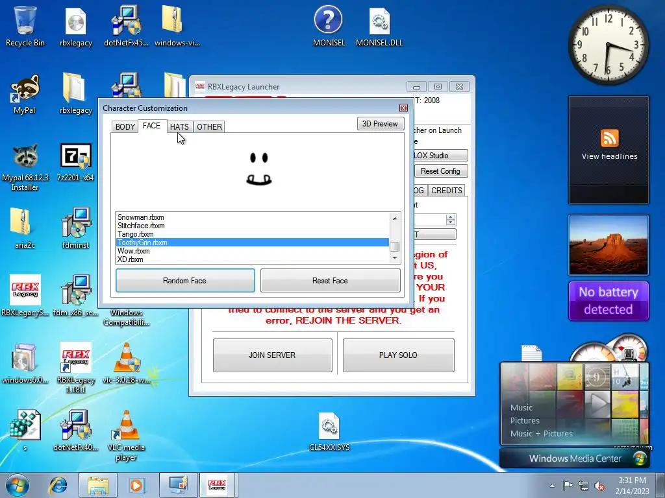Click the face list scrollbar thumb
The width and height of the screenshot is (665, 498).
(394, 246)
